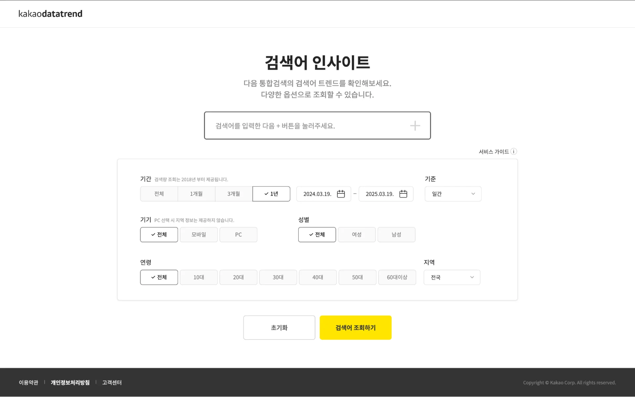
Task: Select PC as the device type
Action: [x=238, y=234]
